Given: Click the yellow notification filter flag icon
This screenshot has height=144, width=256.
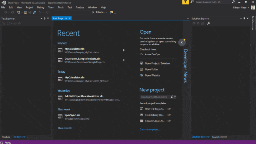Looking at the screenshot, I should point(186,2).
